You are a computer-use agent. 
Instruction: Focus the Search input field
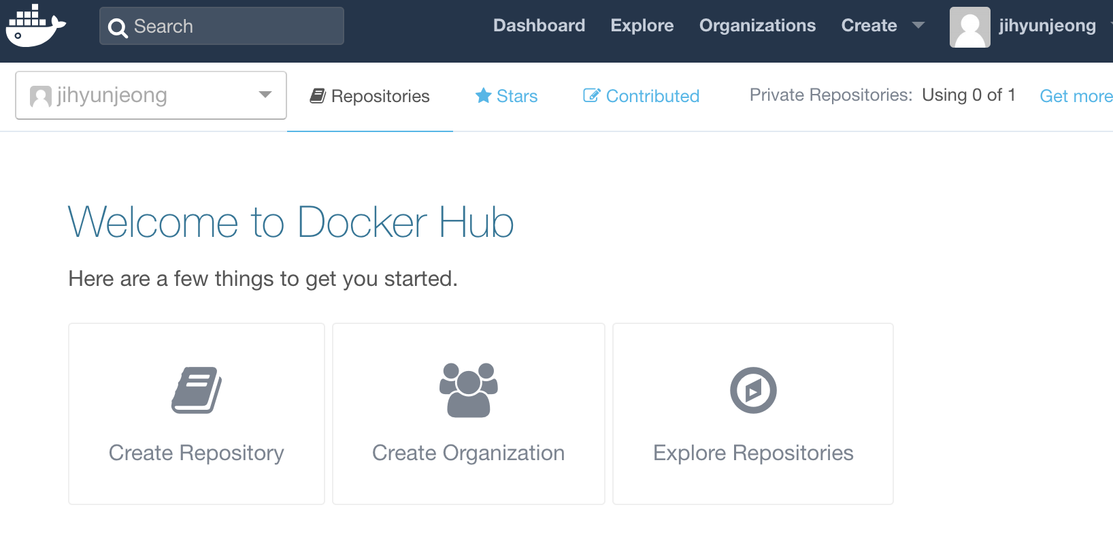(x=222, y=26)
